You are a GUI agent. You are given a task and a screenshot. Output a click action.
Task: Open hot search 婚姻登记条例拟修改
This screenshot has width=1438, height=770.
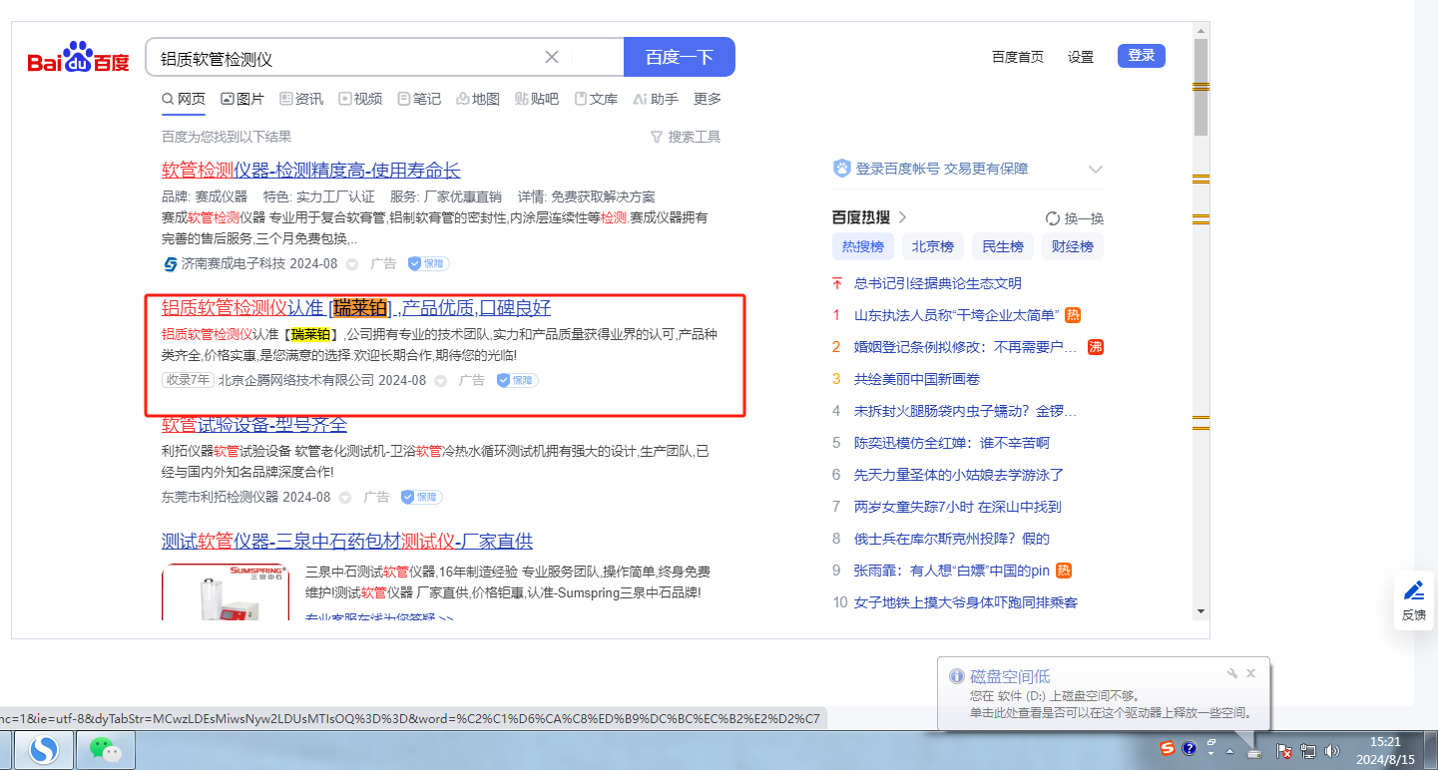(965, 347)
